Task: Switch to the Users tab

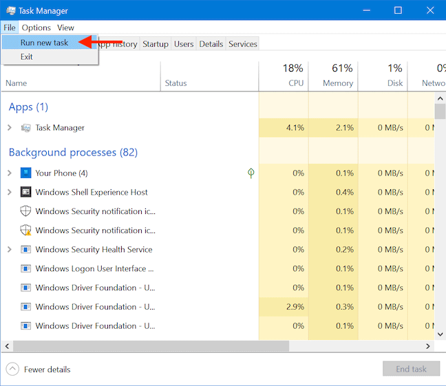Action: click(184, 44)
